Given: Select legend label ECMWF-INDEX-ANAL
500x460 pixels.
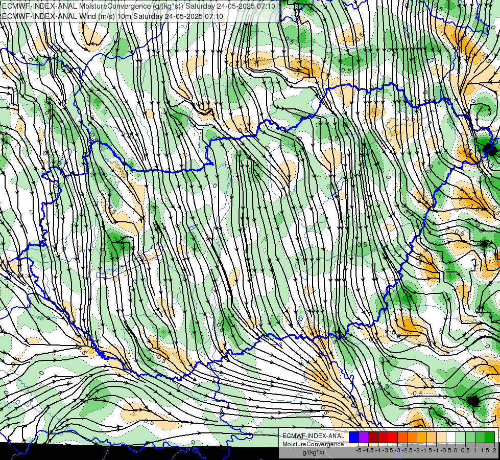Looking at the screenshot, I should [x=314, y=436].
